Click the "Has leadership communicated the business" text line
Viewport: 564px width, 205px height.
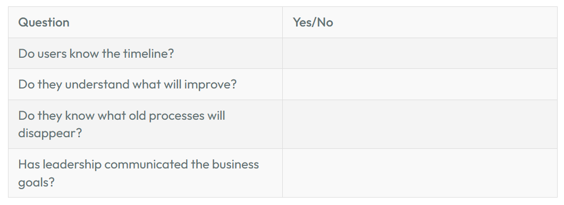click(x=139, y=165)
